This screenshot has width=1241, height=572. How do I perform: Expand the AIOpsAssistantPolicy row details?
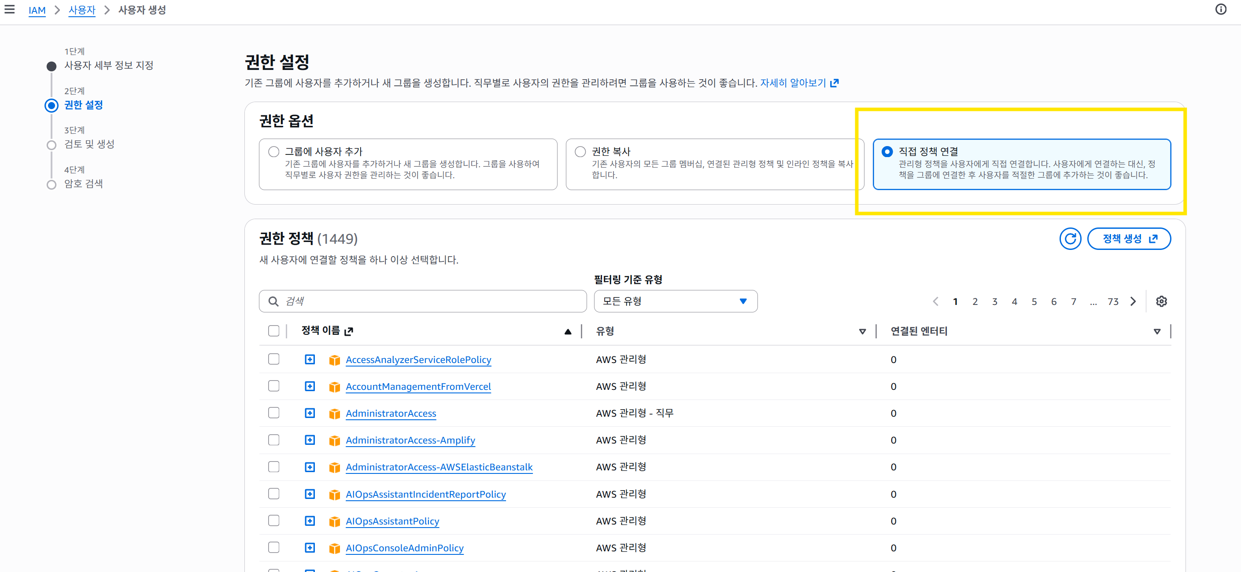pyautogui.click(x=310, y=521)
